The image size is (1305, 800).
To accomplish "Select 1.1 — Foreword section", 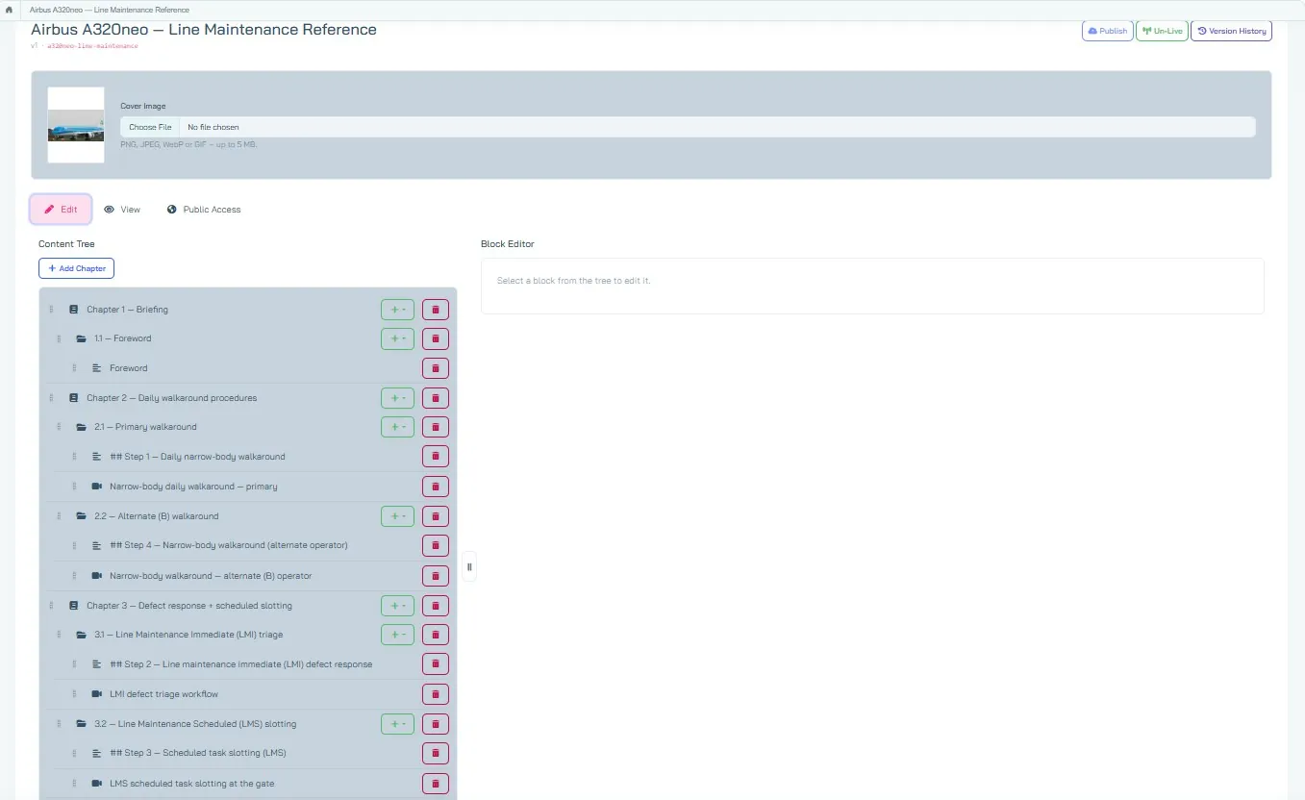I will (123, 338).
